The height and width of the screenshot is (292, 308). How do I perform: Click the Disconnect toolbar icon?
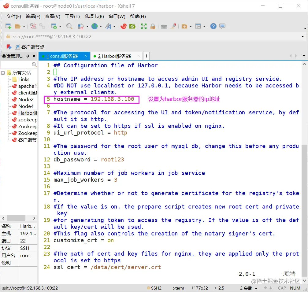[x=33, y=26]
